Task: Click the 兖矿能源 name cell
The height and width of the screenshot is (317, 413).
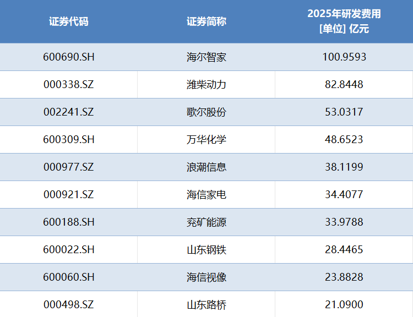Action: (206, 222)
